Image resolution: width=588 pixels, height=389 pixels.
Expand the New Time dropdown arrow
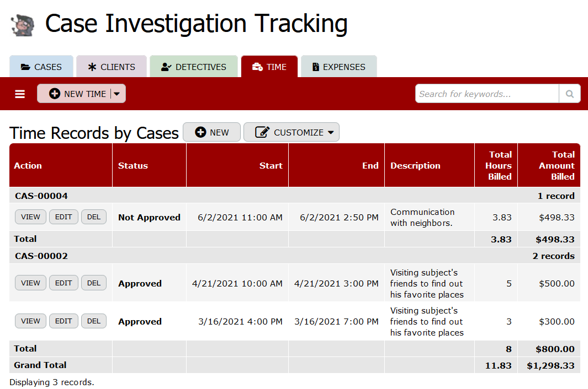(x=117, y=94)
